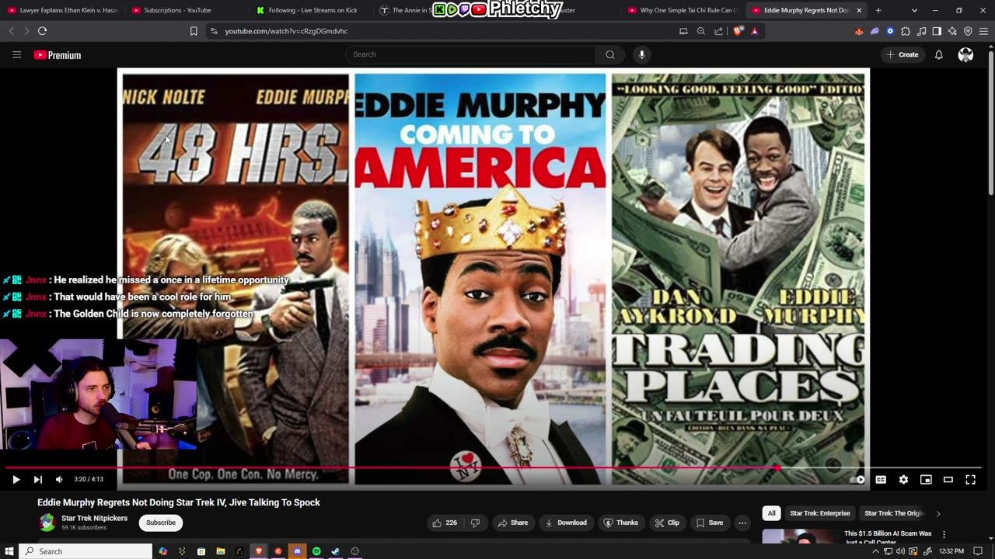Open the $1.5 Billion AI Scam video title
Viewport: 995px width, 559px height.
coord(888,537)
